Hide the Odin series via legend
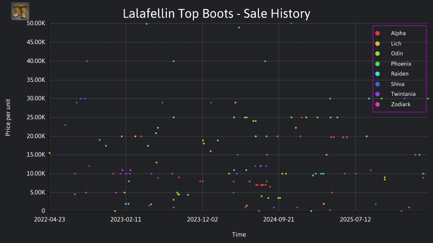The image size is (433, 243). click(x=397, y=54)
